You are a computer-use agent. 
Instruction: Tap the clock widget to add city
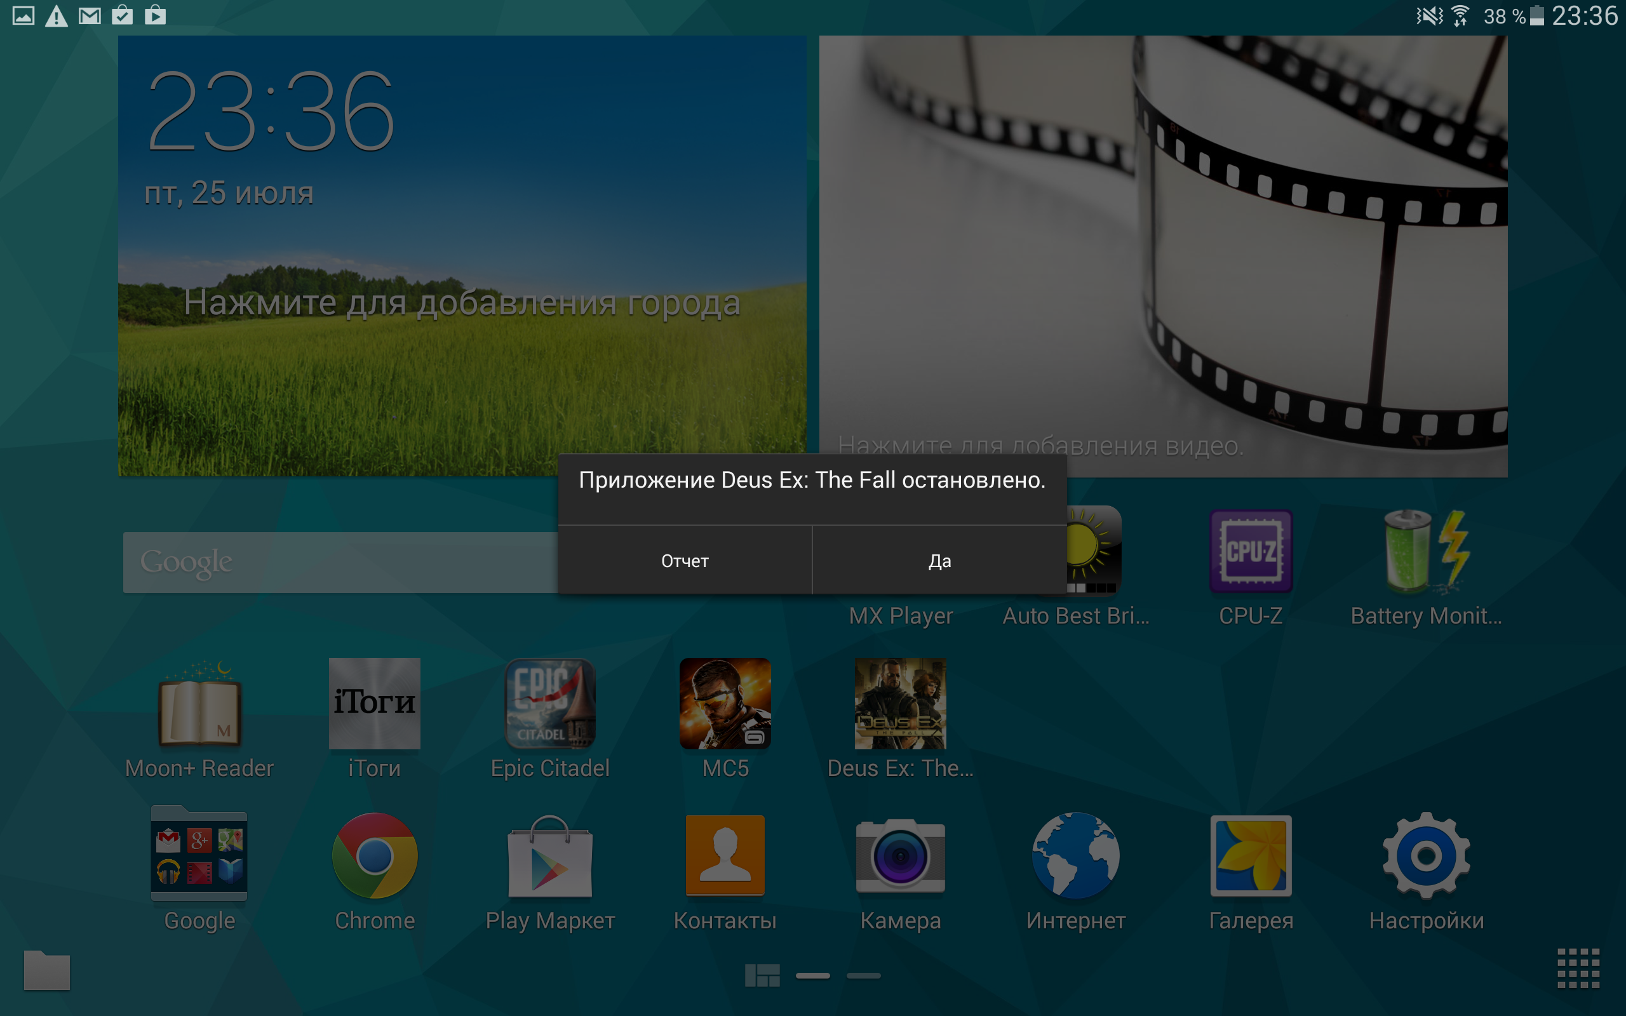coord(462,302)
